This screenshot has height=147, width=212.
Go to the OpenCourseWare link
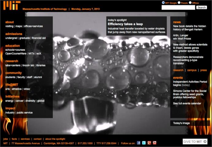16,53
